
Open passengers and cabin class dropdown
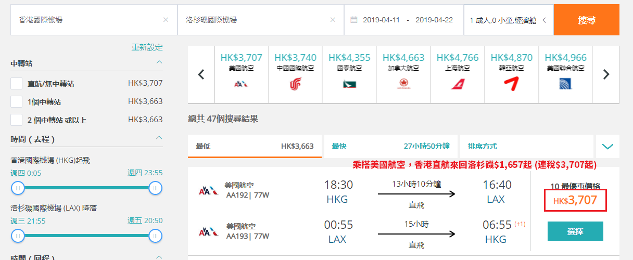[509, 20]
